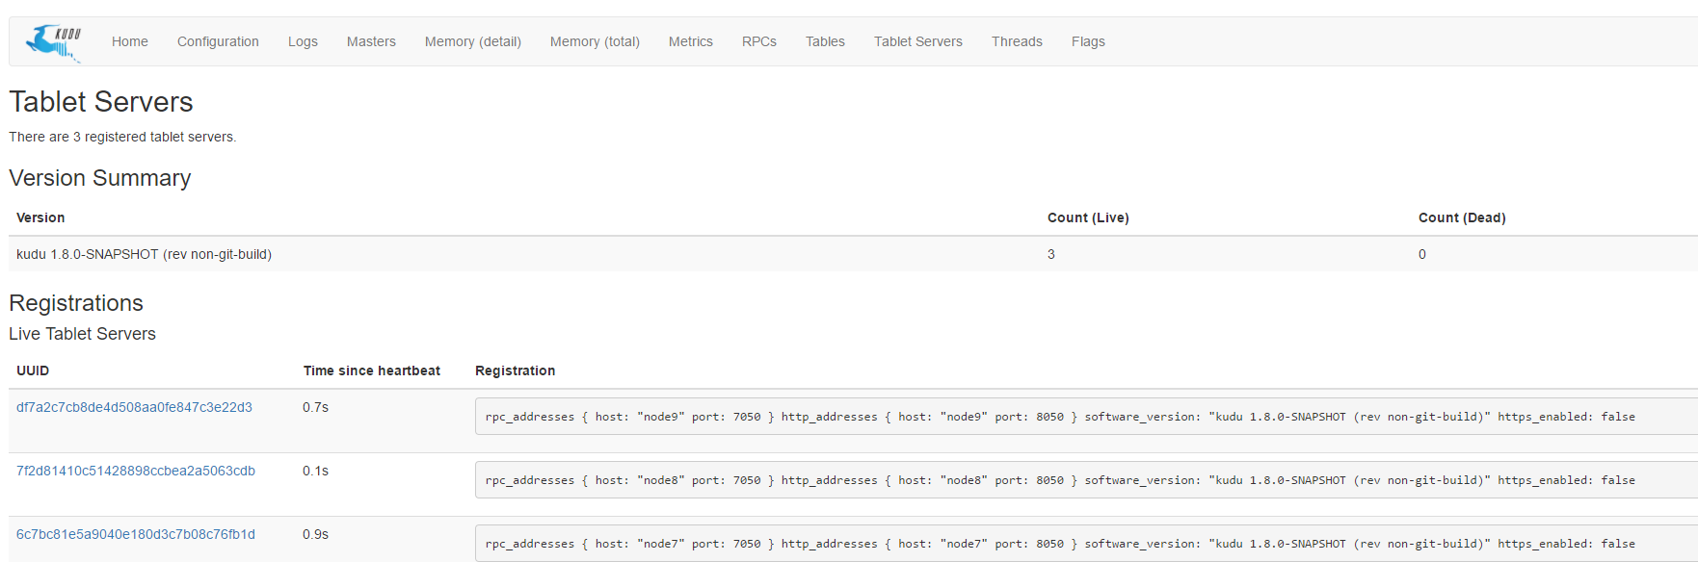Image resolution: width=1698 pixels, height=562 pixels.
Task: Click the node8 registration details box
Action: tap(1086, 480)
